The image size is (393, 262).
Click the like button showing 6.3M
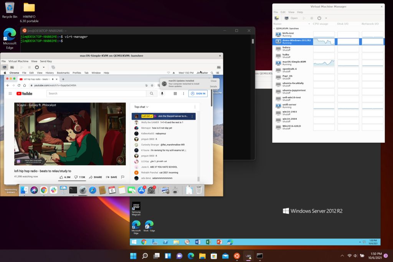click(x=65, y=177)
